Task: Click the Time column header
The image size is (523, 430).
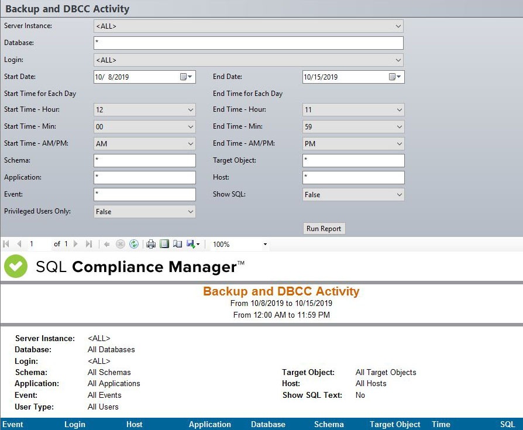Action: 441,424
